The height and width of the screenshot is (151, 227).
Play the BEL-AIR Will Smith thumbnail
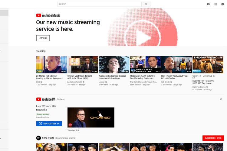(x=176, y=65)
